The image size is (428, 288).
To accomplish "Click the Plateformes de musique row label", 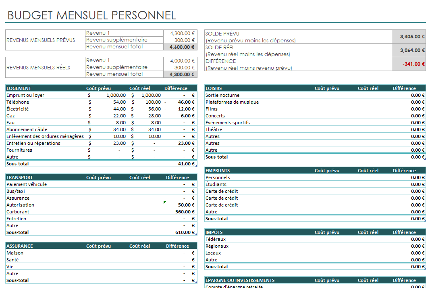I will (232, 102).
